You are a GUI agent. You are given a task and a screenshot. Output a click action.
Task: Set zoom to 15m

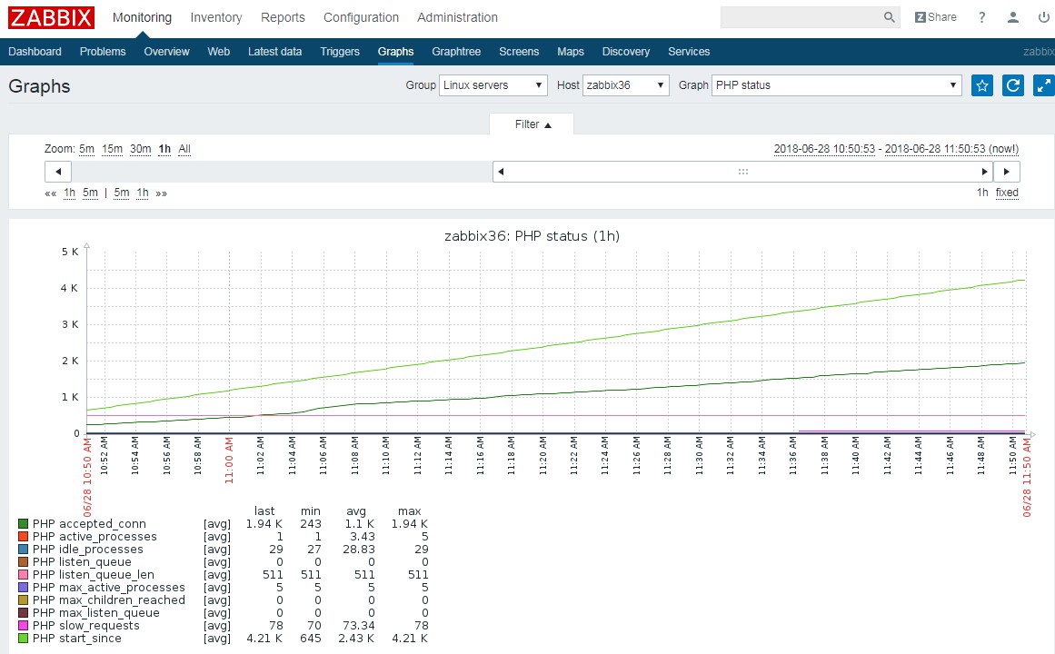click(x=112, y=149)
